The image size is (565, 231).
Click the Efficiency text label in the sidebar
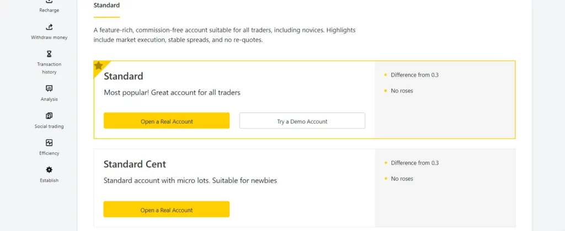tap(49, 153)
